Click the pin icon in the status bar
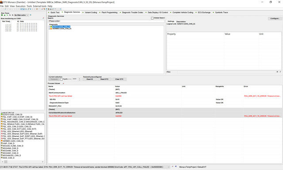The width and height of the screenshot is (283, 170). coord(172,167)
